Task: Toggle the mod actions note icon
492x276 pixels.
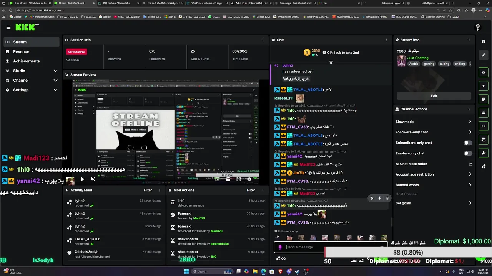Action: tap(484, 99)
